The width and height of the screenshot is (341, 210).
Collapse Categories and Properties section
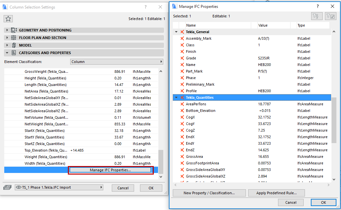(x=7, y=52)
